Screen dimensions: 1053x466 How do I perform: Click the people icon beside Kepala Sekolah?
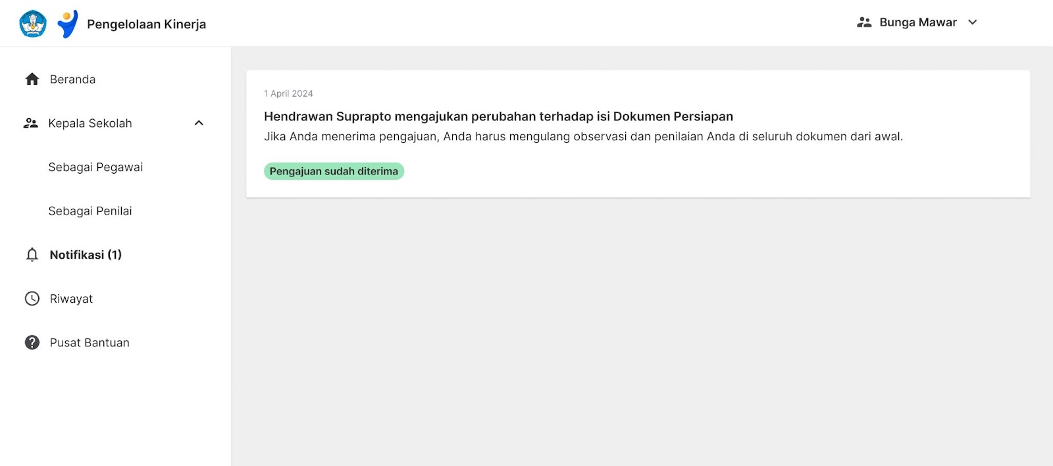click(31, 123)
